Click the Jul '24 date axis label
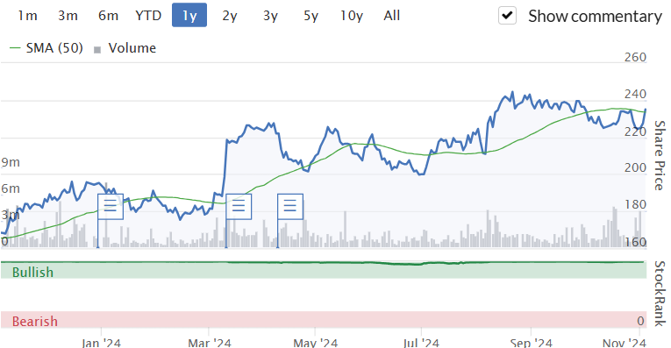The width and height of the screenshot is (671, 348). tap(421, 343)
